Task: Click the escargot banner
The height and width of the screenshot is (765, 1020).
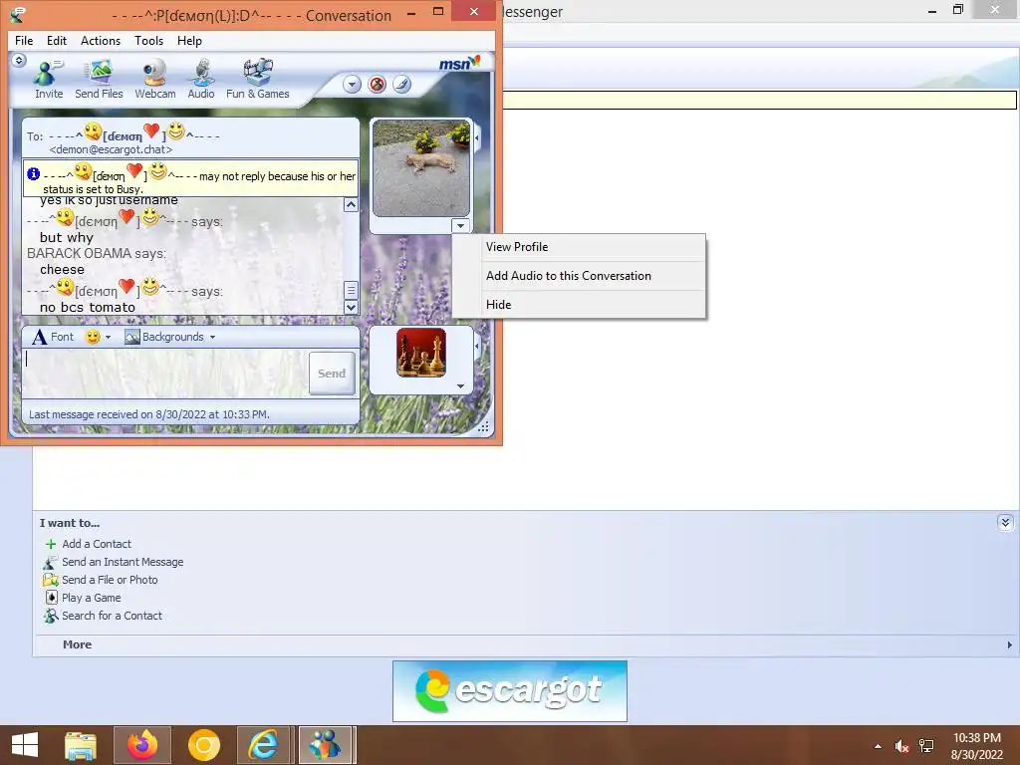Action: pyautogui.click(x=510, y=691)
